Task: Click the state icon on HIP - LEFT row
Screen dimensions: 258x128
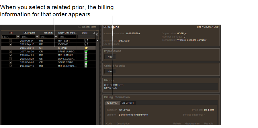Action: pyautogui.click(x=86, y=41)
